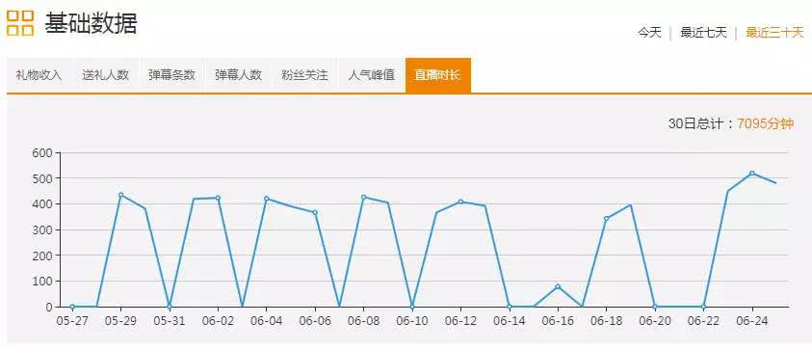Select the 最近三十天 range
This screenshot has width=812, height=350.
pyautogui.click(x=774, y=33)
